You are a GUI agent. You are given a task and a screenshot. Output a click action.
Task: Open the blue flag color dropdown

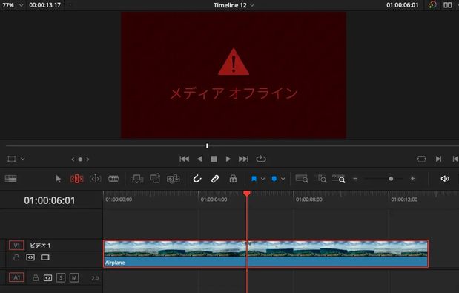click(263, 179)
